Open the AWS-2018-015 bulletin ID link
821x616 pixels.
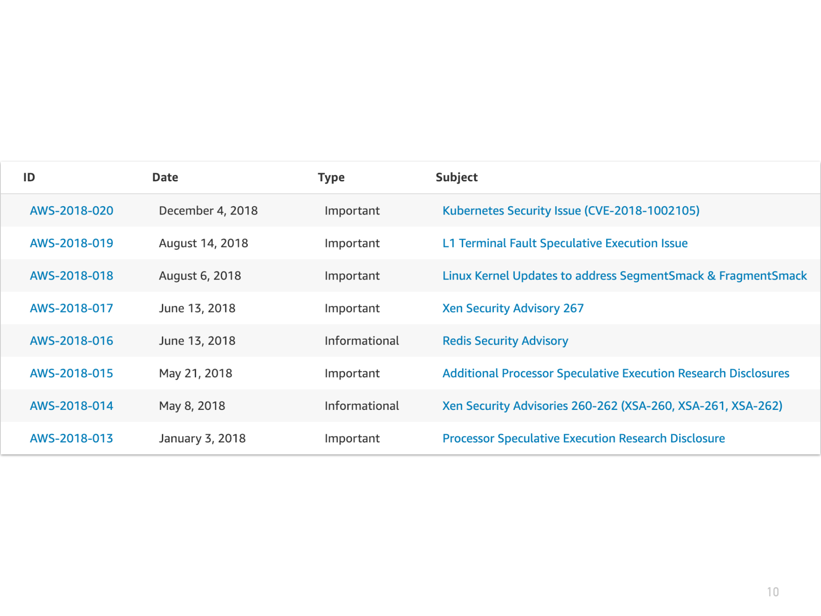tap(71, 373)
